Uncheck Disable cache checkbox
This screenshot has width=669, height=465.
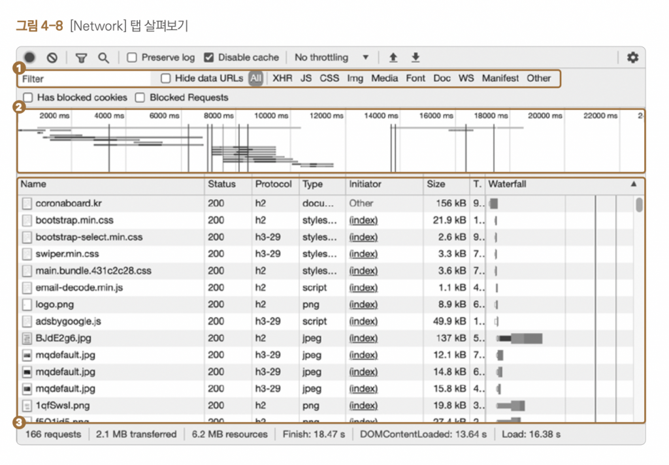pos(208,57)
